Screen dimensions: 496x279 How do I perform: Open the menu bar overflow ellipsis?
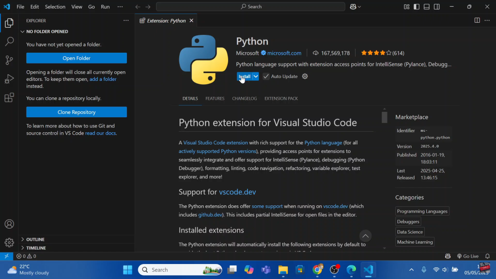120,7
